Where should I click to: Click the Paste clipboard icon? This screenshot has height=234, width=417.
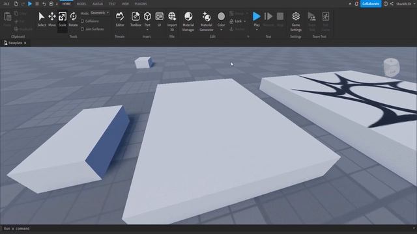coord(7,17)
